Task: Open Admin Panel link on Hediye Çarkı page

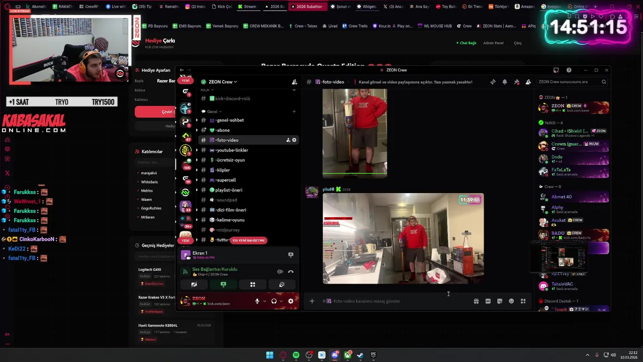Action: click(x=493, y=43)
